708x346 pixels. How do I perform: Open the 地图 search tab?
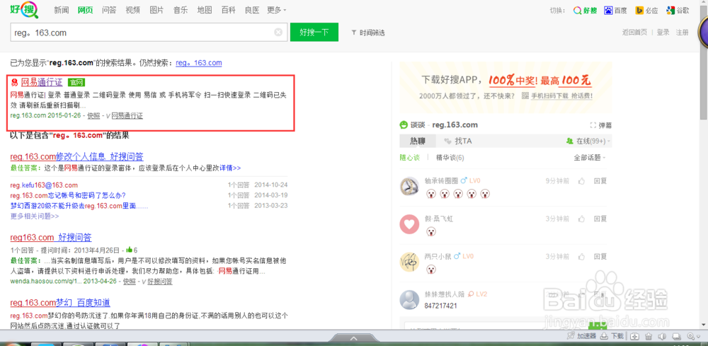click(x=205, y=10)
